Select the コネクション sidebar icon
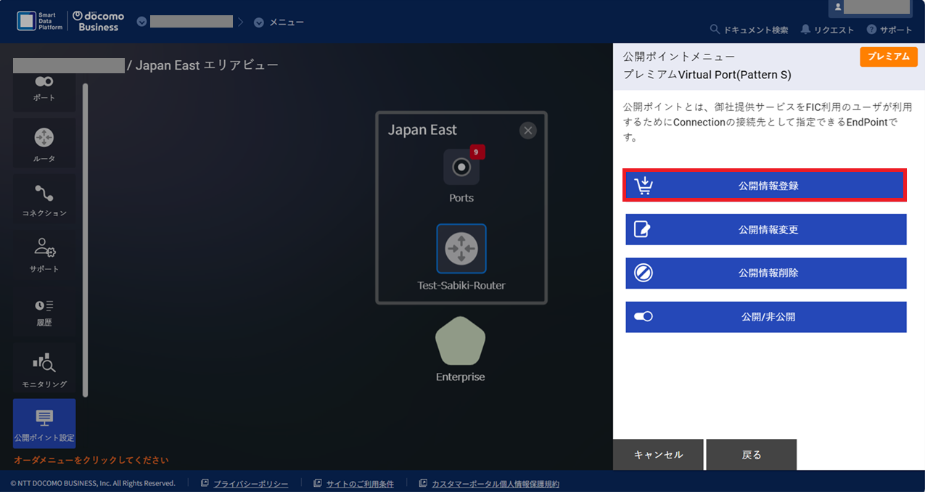The image size is (925, 494). (x=44, y=199)
